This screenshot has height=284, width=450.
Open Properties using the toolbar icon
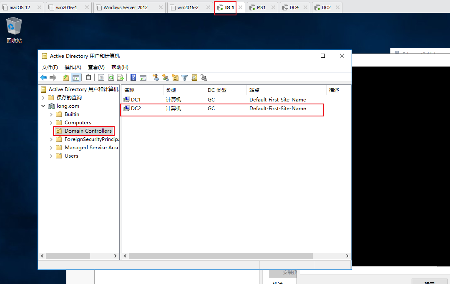pyautogui.click(x=101, y=77)
